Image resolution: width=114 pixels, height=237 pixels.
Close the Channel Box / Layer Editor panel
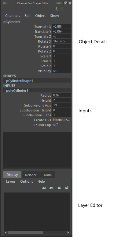(70, 3)
